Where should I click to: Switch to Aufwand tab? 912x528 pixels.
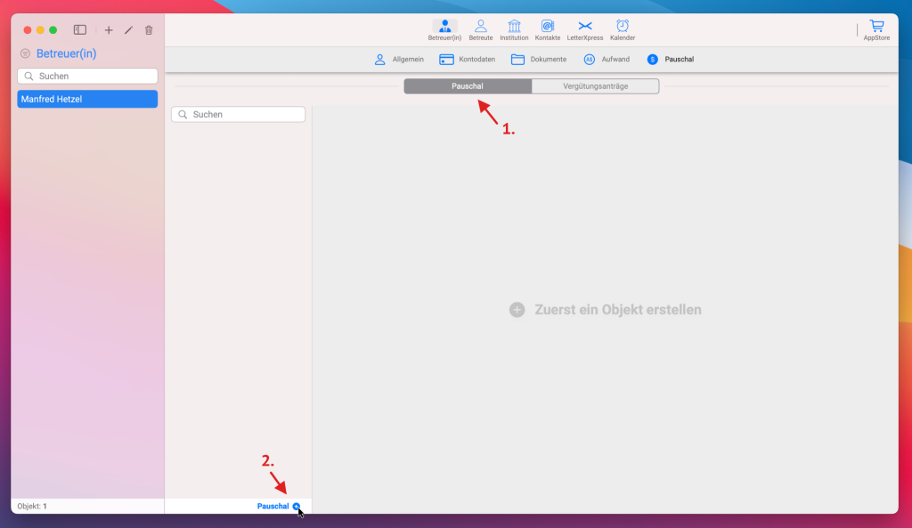click(606, 60)
